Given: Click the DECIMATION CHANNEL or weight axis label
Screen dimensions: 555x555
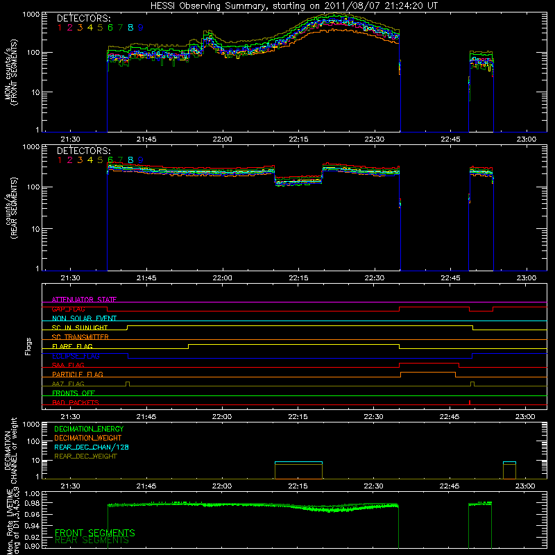Looking at the screenshot, I should pyautogui.click(x=10, y=451).
